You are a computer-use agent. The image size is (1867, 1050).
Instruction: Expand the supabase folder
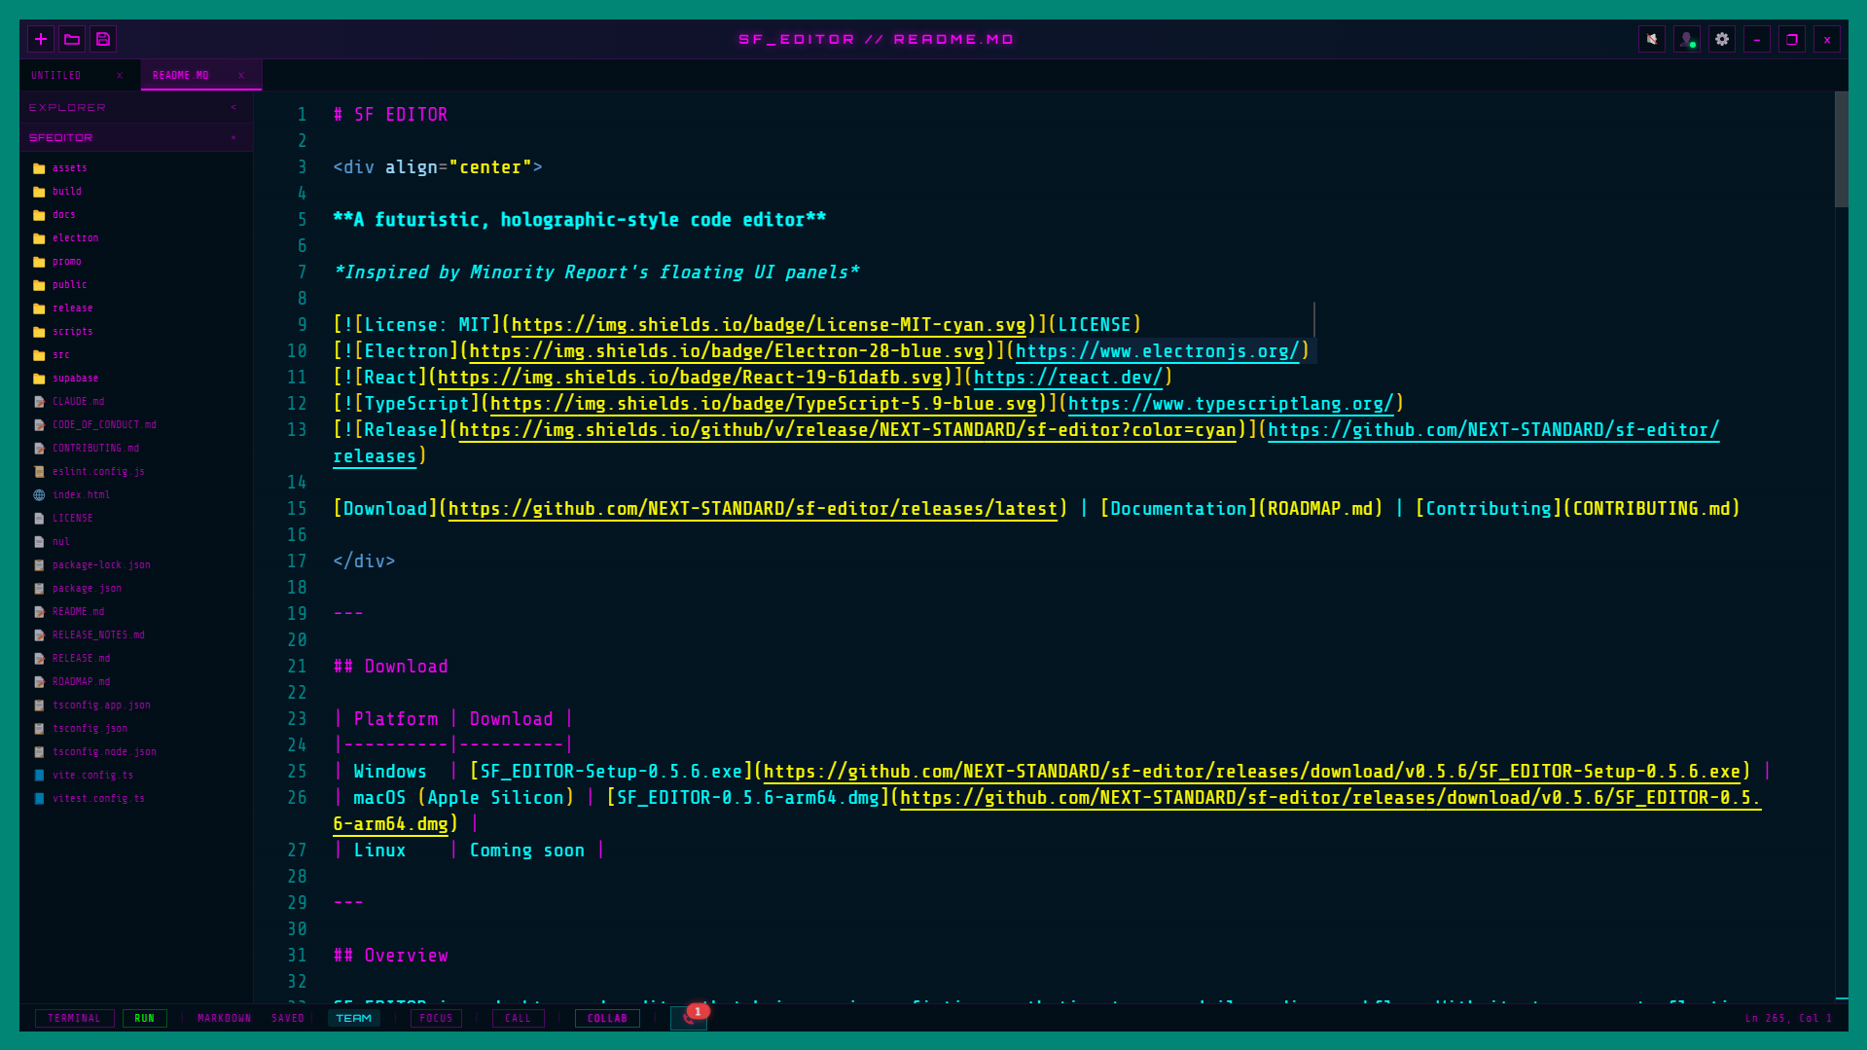click(136, 378)
